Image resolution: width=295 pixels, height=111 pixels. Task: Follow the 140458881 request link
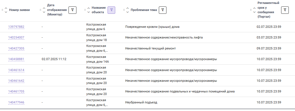tap(16, 59)
